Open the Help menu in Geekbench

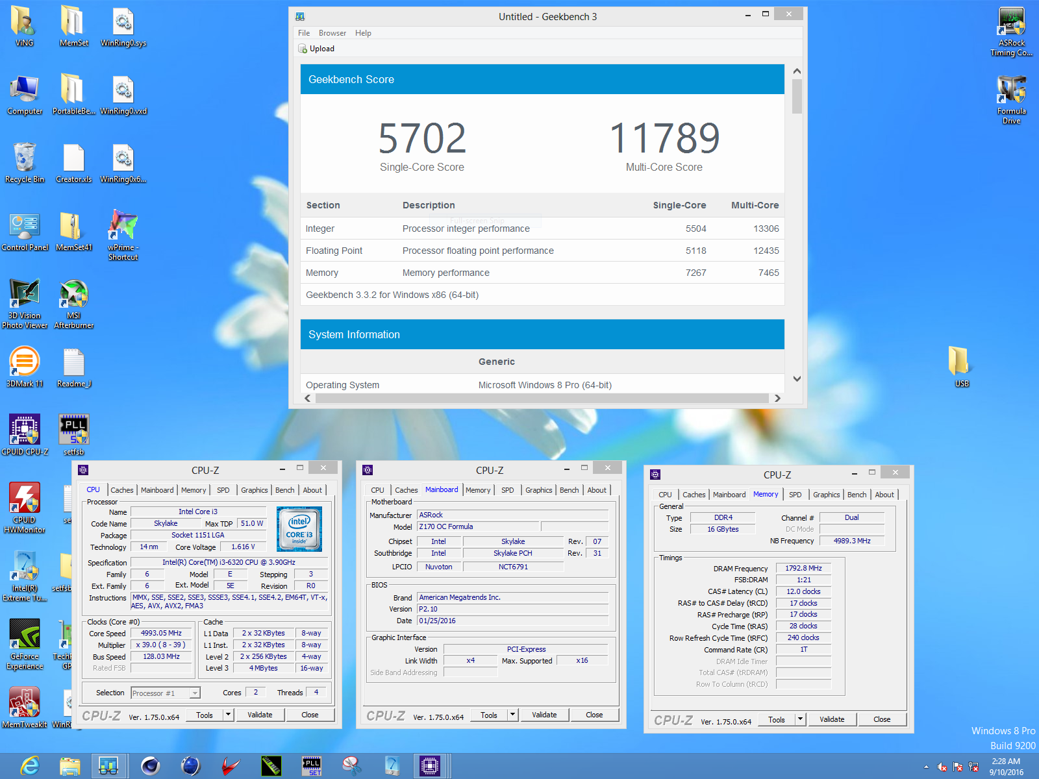click(x=363, y=33)
